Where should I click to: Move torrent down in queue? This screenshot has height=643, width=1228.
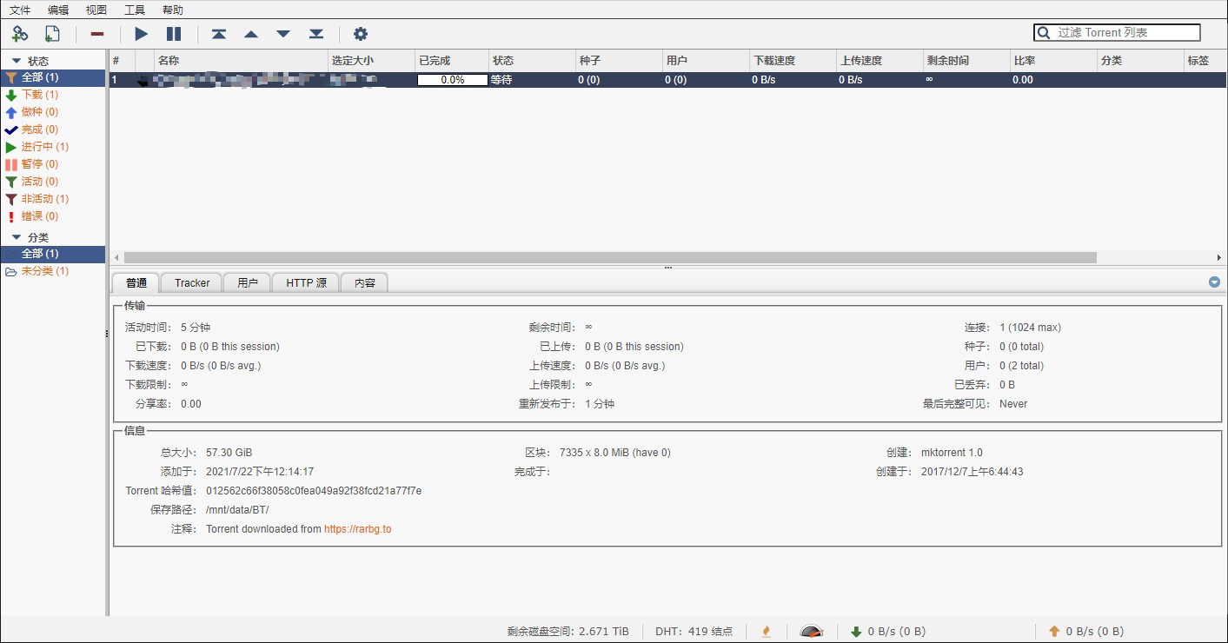283,34
